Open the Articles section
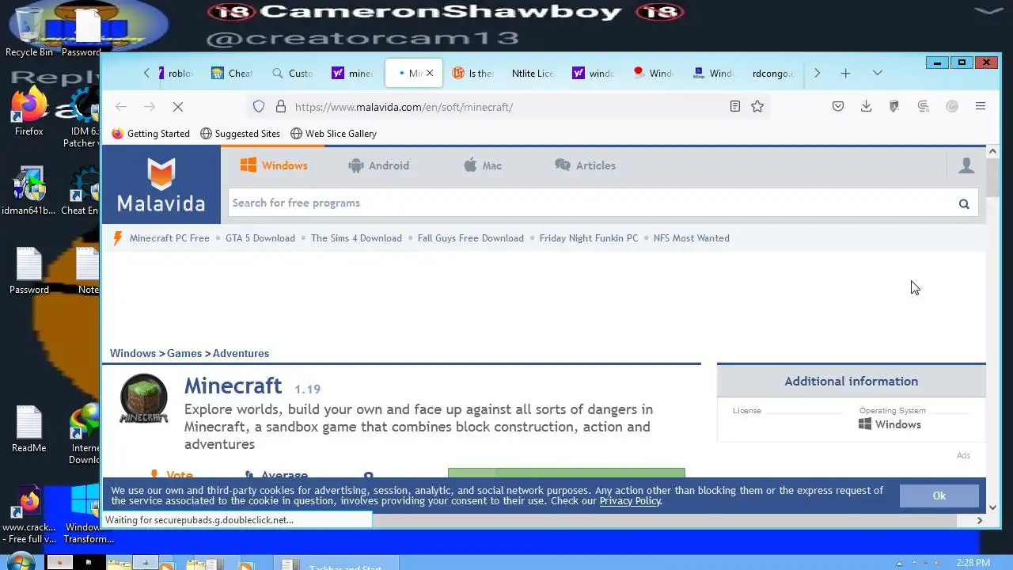 (x=585, y=165)
